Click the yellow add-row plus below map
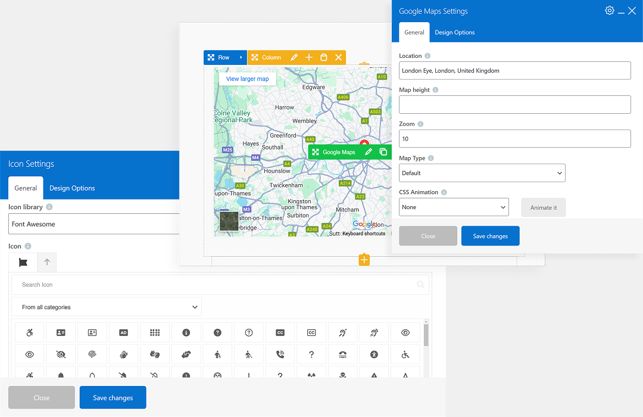This screenshot has width=643, height=417. point(364,260)
